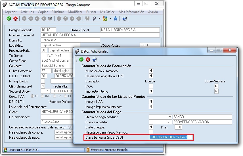Click the gray minus circle toolbar icon
The width and height of the screenshot is (243, 156).
click(31, 18)
